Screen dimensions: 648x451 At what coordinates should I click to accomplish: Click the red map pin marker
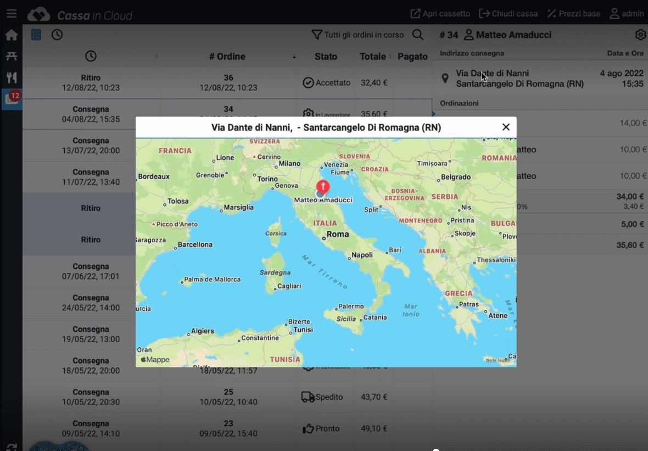[323, 187]
